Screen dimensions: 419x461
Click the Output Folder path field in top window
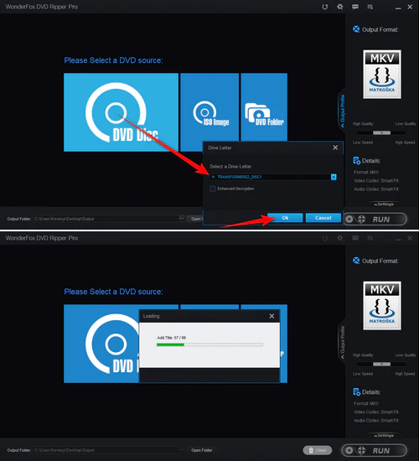click(106, 219)
